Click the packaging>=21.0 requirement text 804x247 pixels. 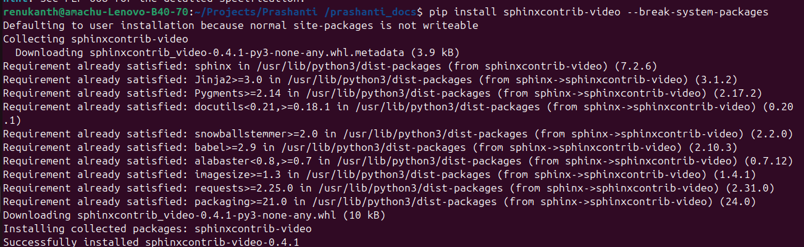pyautogui.click(x=243, y=201)
